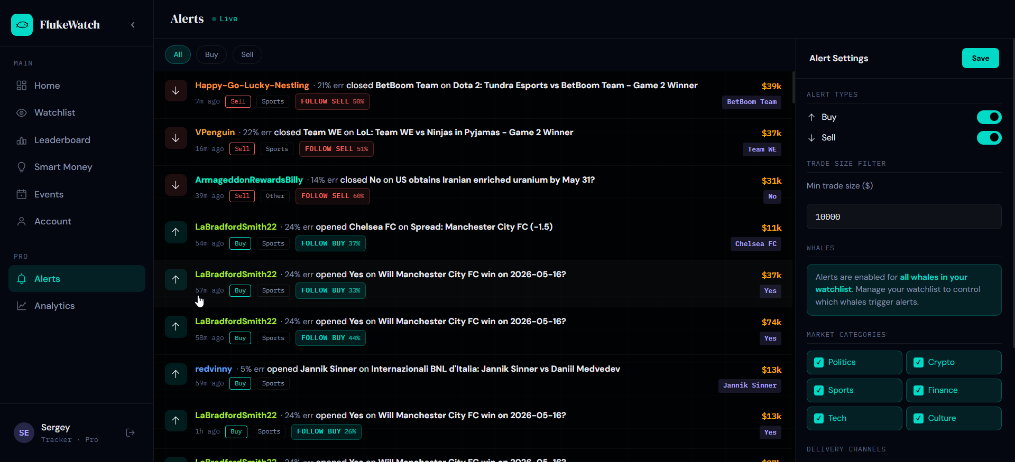Save the alert settings
The height and width of the screenshot is (462, 1015).
(980, 58)
